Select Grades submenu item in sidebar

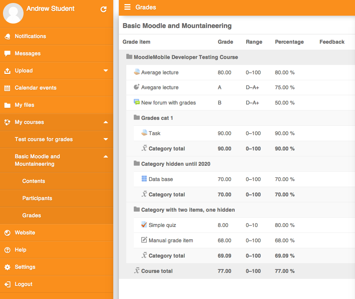click(56, 215)
